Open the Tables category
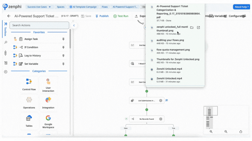The width and height of the screenshot is (252, 141). 29,121
